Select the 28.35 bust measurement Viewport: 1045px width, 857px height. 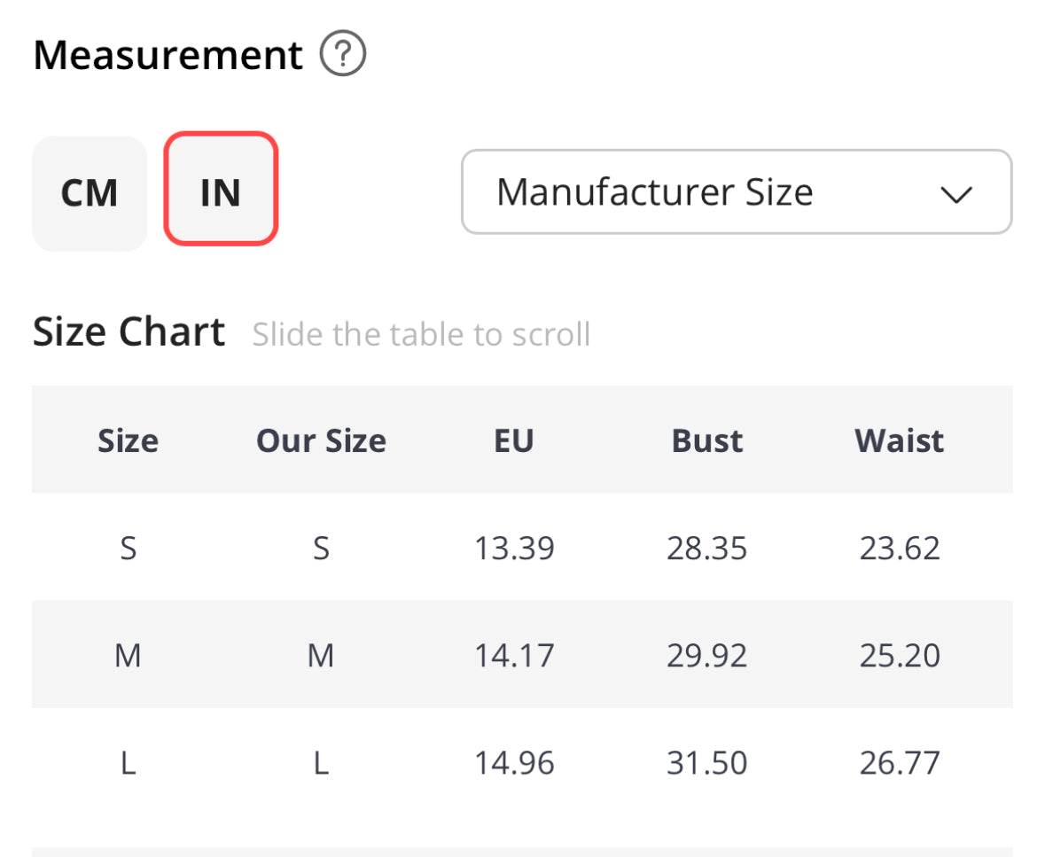[707, 549]
